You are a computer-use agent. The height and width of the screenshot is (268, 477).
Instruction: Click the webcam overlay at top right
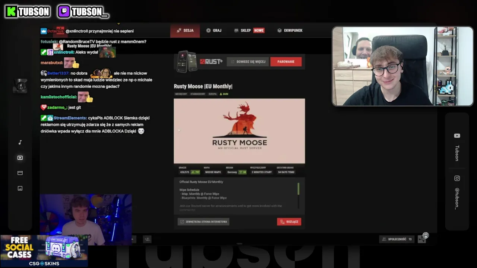tap(402, 66)
